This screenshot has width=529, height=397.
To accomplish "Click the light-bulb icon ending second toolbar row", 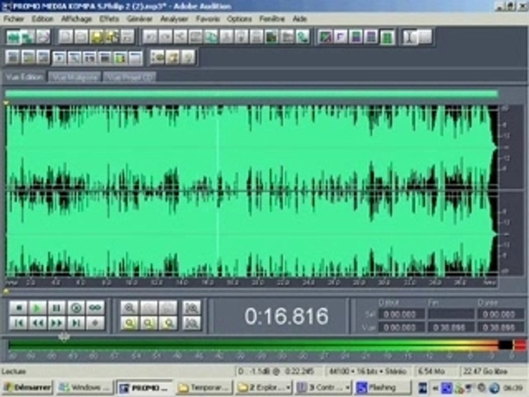I will pyautogui.click(x=188, y=57).
